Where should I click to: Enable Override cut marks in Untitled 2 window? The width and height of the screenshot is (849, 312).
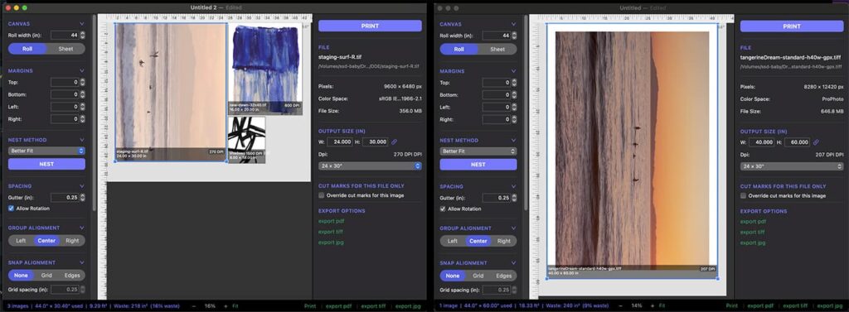[322, 195]
